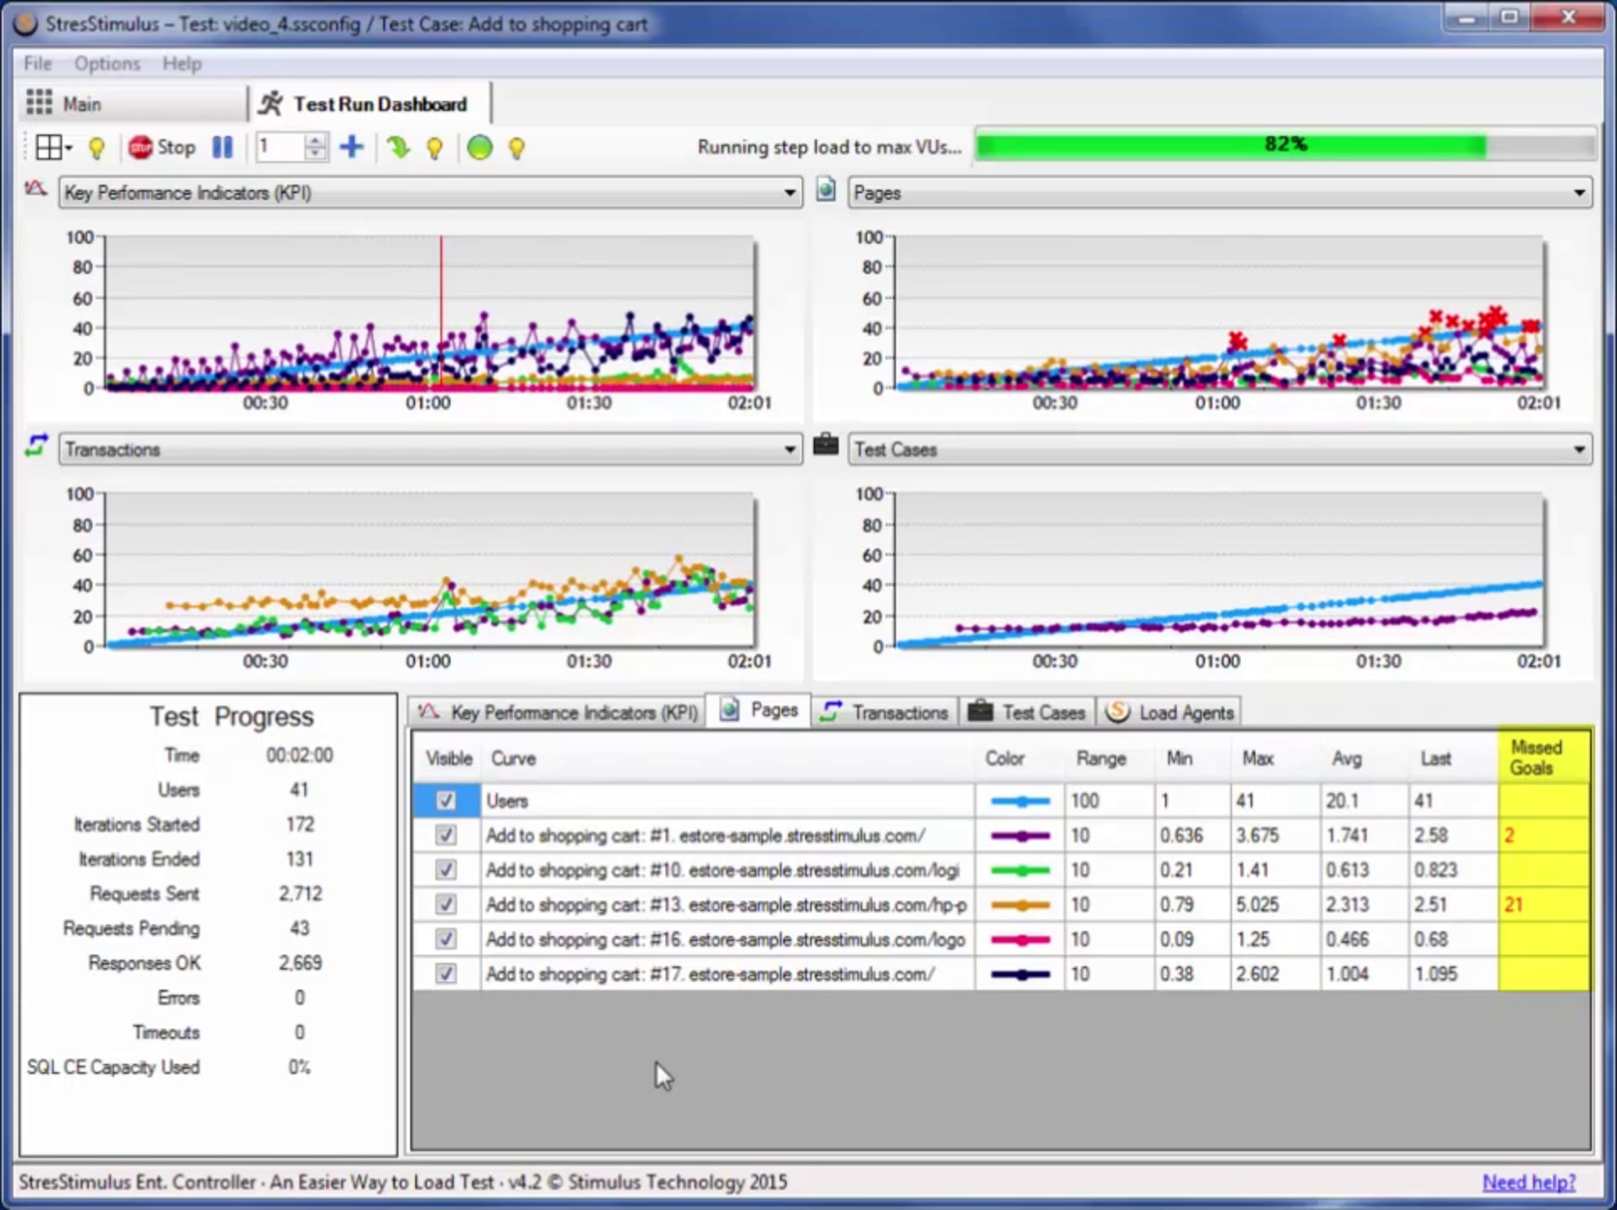
Task: Click the blue plus add-users icon
Action: click(352, 147)
